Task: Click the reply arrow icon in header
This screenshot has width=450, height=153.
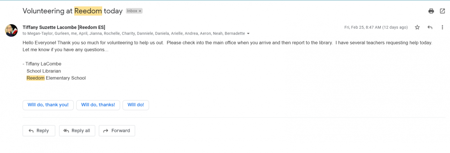Action: pos(430,27)
